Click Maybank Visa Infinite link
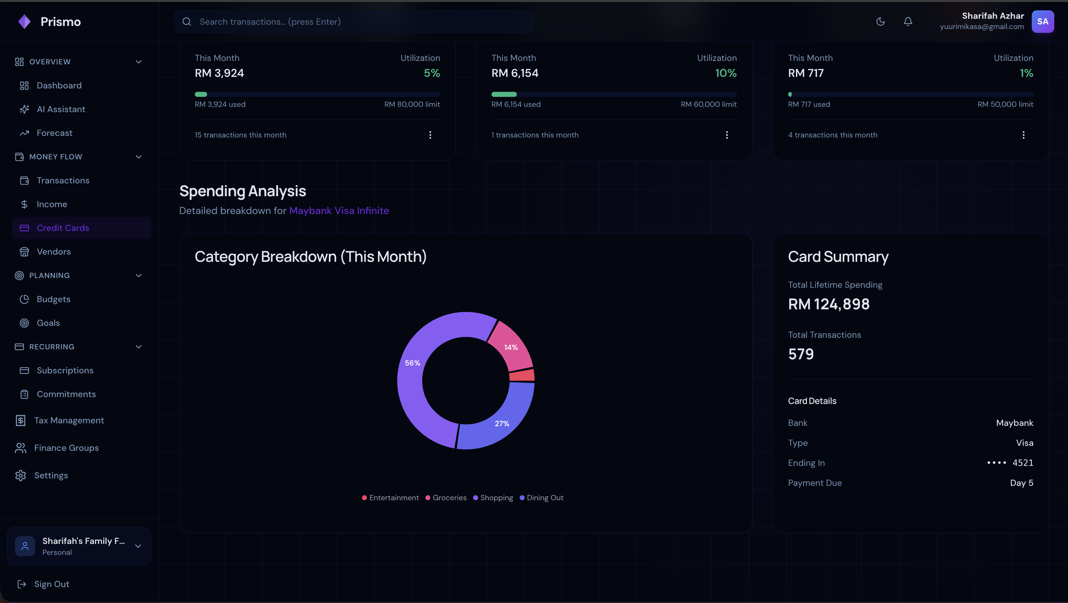This screenshot has width=1068, height=603. coord(339,211)
